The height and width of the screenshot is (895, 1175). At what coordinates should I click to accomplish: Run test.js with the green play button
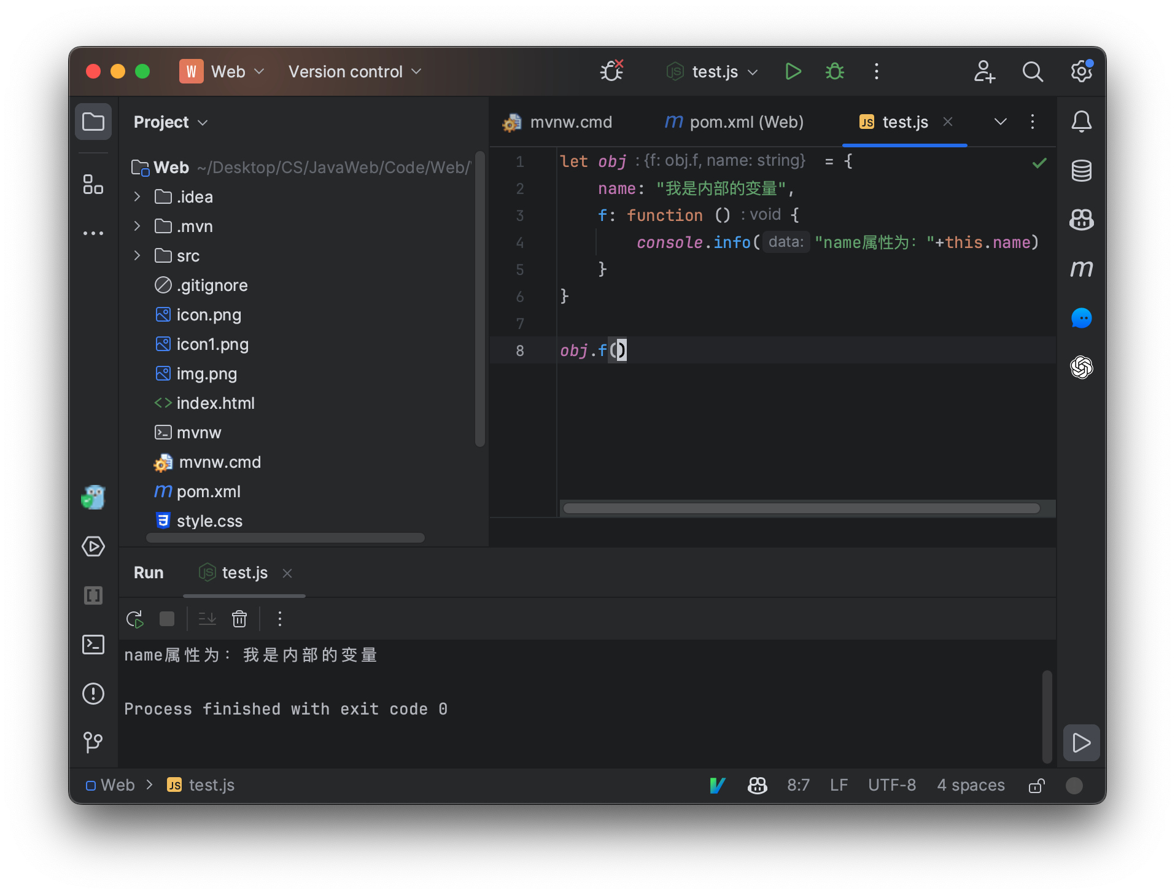click(x=793, y=72)
